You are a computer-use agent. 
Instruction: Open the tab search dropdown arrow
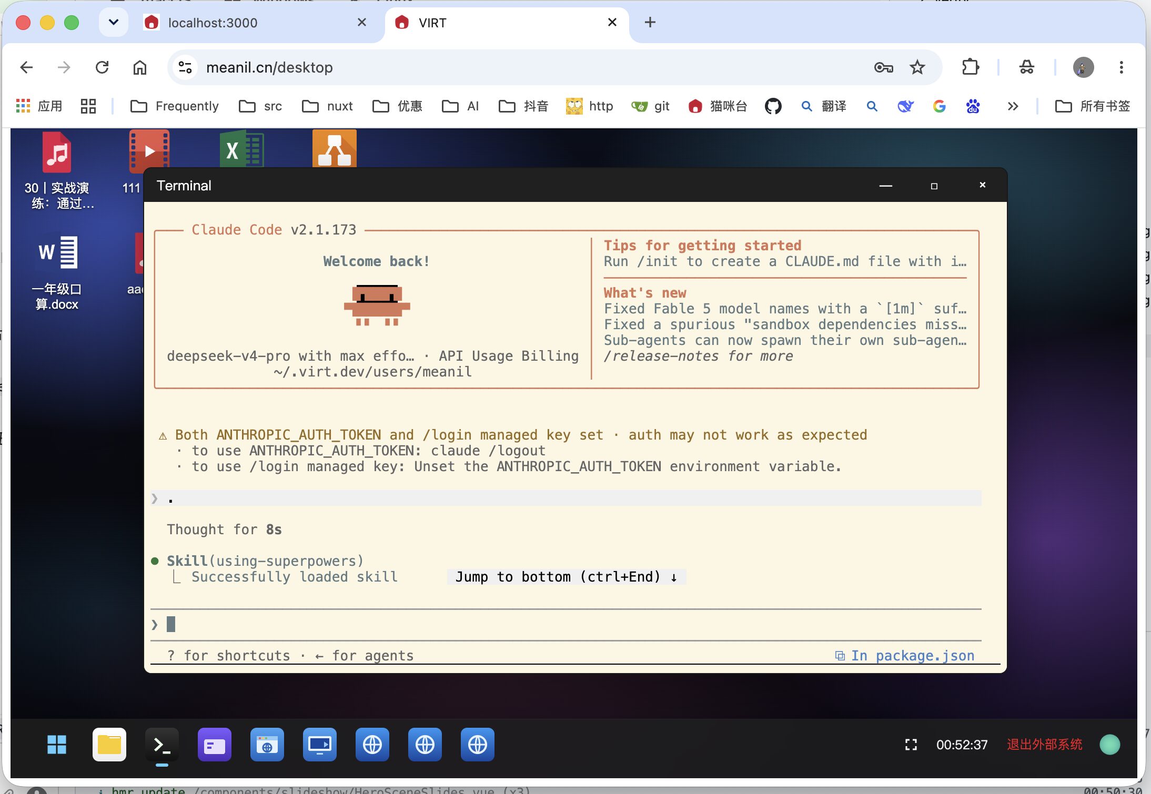point(114,23)
